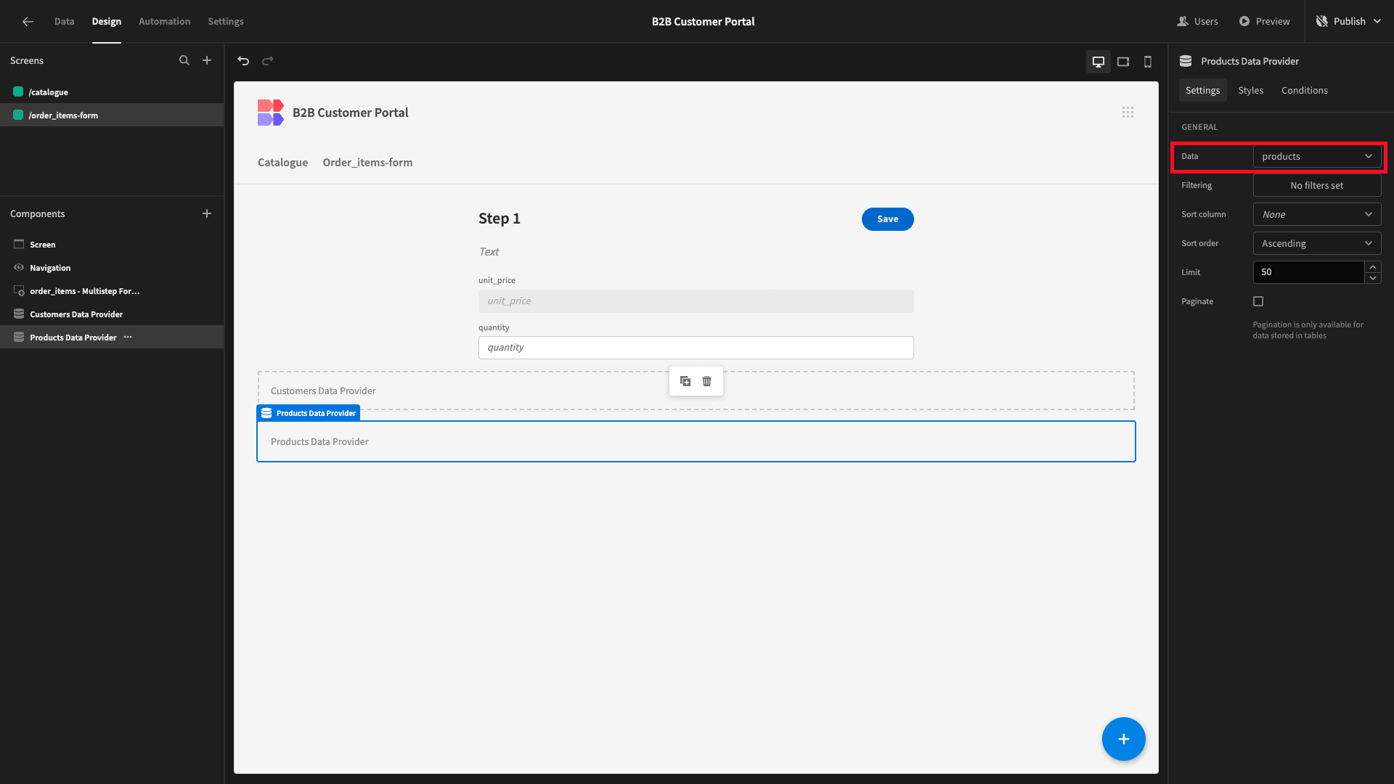
Task: Select the /order_items-form screen
Action: (x=112, y=115)
